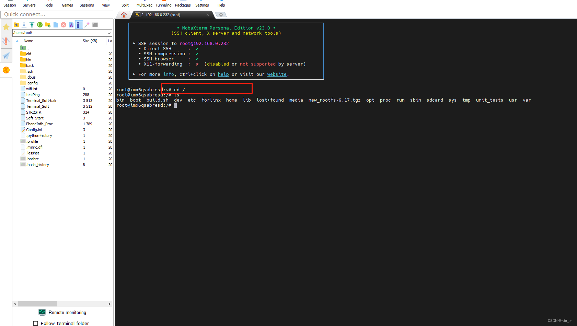This screenshot has width=577, height=326.
Task: Open the Session menu
Action: click(10, 5)
